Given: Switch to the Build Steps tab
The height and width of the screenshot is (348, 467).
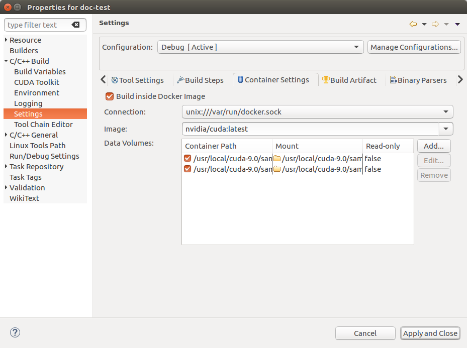Looking at the screenshot, I should pyautogui.click(x=200, y=80).
